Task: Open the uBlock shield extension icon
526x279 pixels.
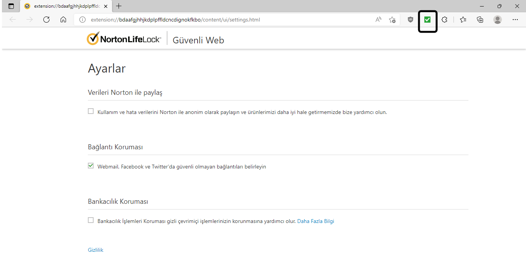Action: (x=411, y=20)
